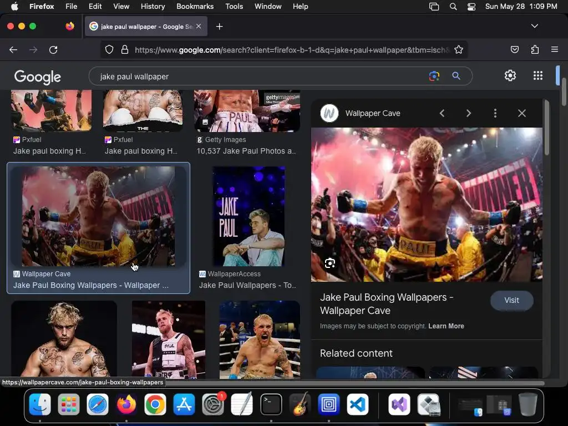Show next image in preview panel
Screen dimensions: 568x426
[468, 113]
